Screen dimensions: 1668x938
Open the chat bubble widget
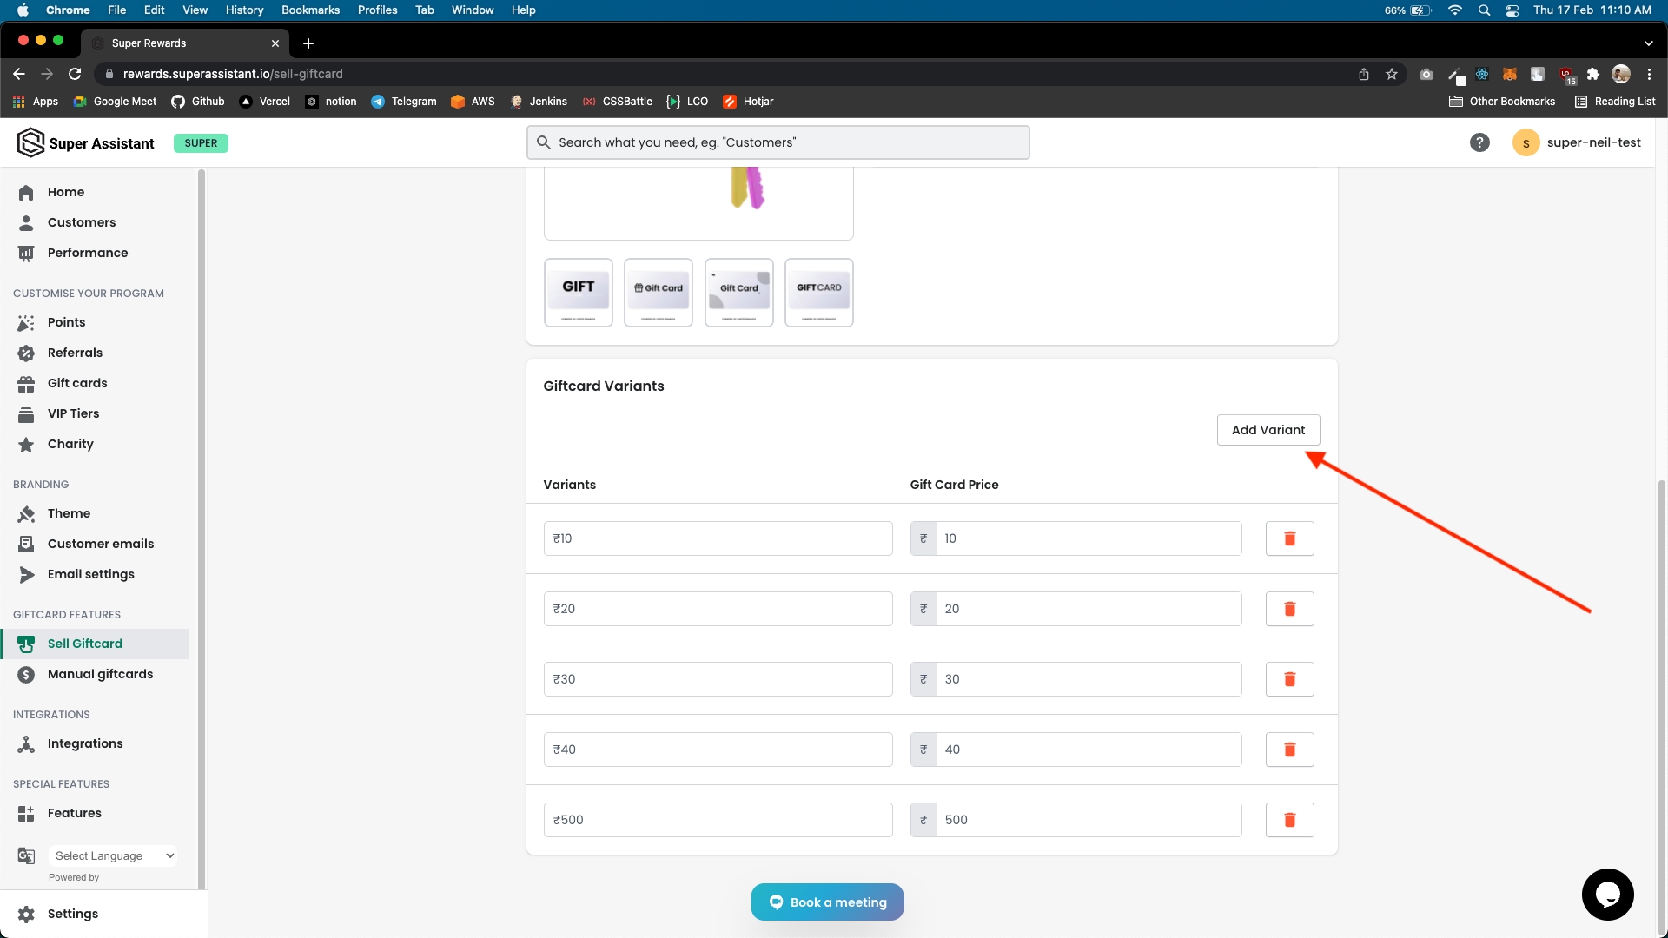pos(1607,894)
